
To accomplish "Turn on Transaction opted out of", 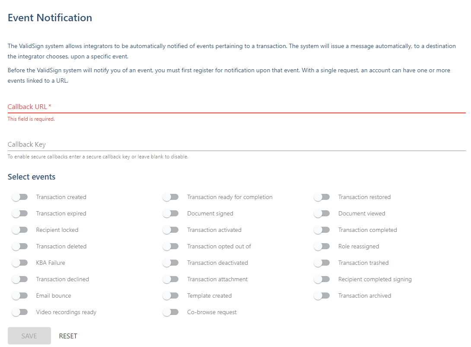I will coord(171,246).
